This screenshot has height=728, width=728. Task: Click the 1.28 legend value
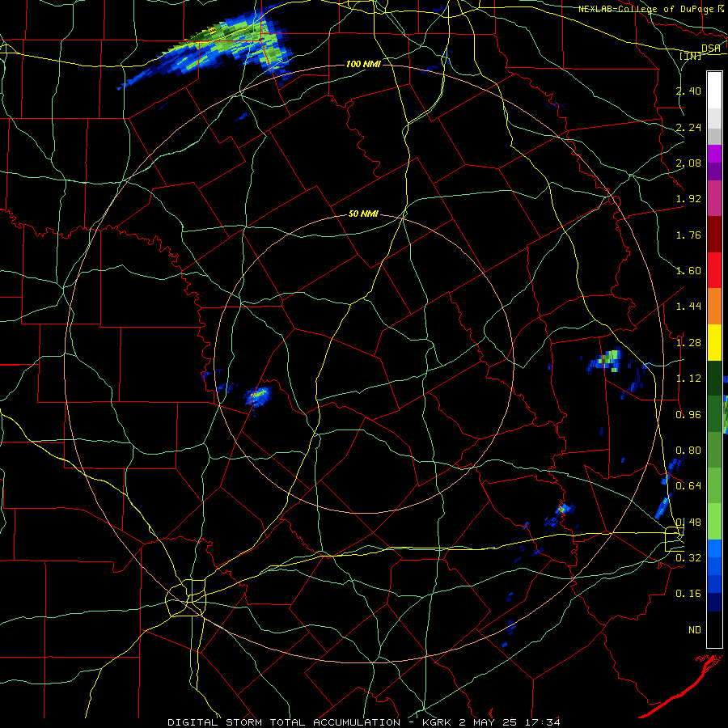point(688,343)
